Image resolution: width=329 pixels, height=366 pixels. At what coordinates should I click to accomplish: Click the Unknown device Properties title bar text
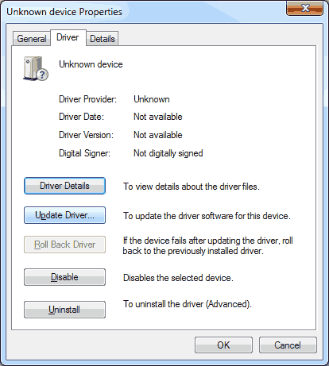(x=64, y=12)
